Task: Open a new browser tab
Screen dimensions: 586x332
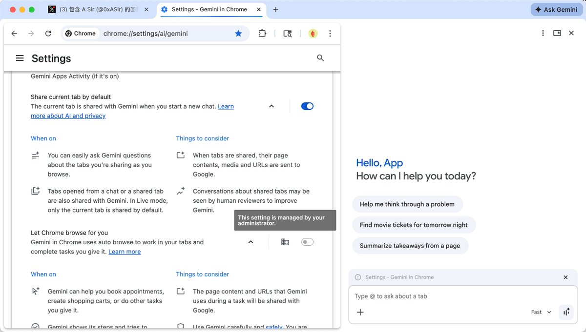Action: tap(276, 9)
